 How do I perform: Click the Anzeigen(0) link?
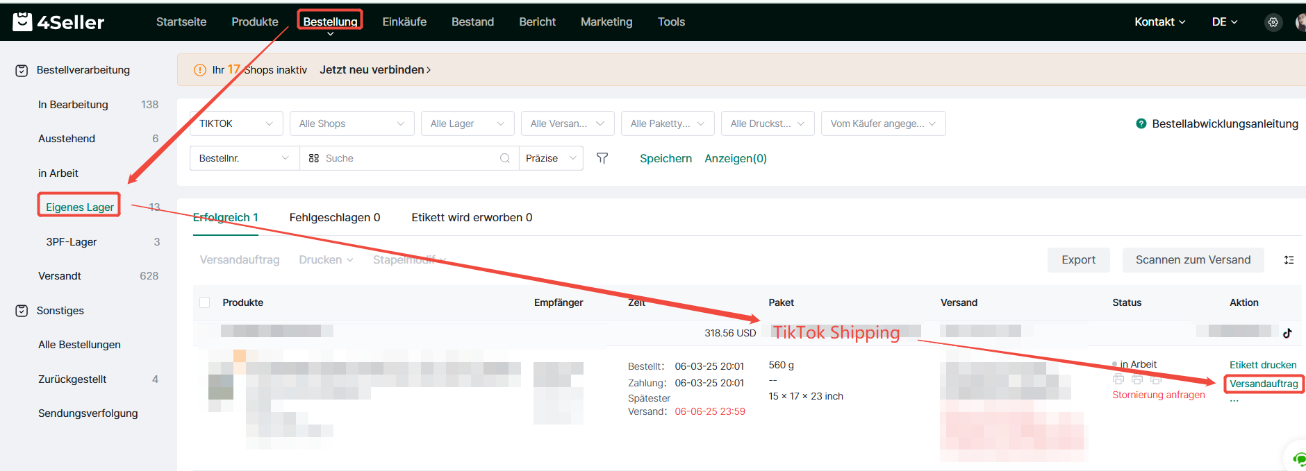736,158
